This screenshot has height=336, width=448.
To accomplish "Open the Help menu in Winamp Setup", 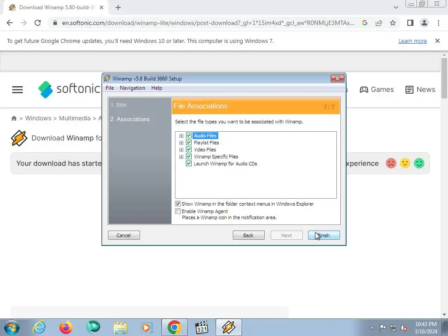I will (157, 87).
